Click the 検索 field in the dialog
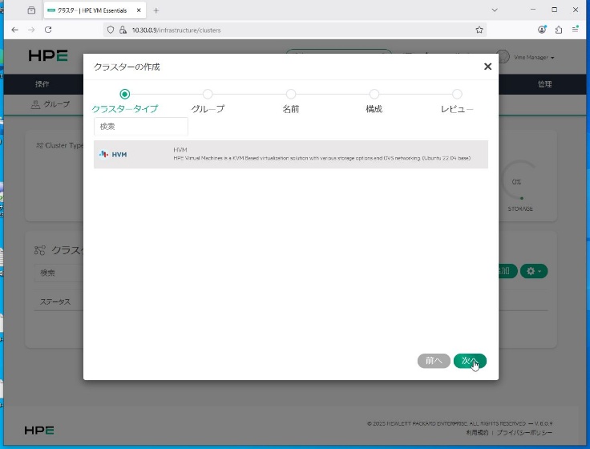This screenshot has width=590, height=449. click(141, 127)
